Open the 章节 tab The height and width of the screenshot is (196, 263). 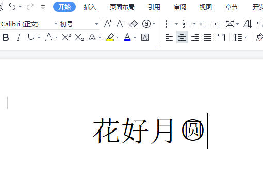(232, 7)
